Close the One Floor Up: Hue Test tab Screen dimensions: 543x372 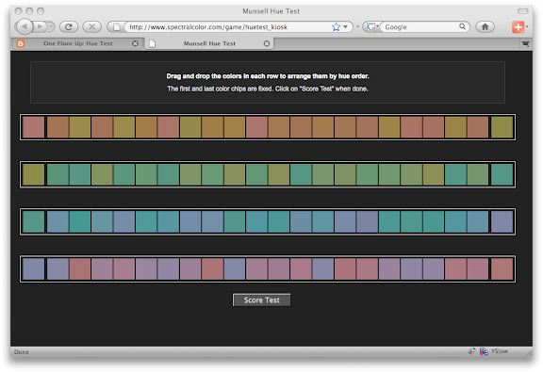pyautogui.click(x=135, y=43)
